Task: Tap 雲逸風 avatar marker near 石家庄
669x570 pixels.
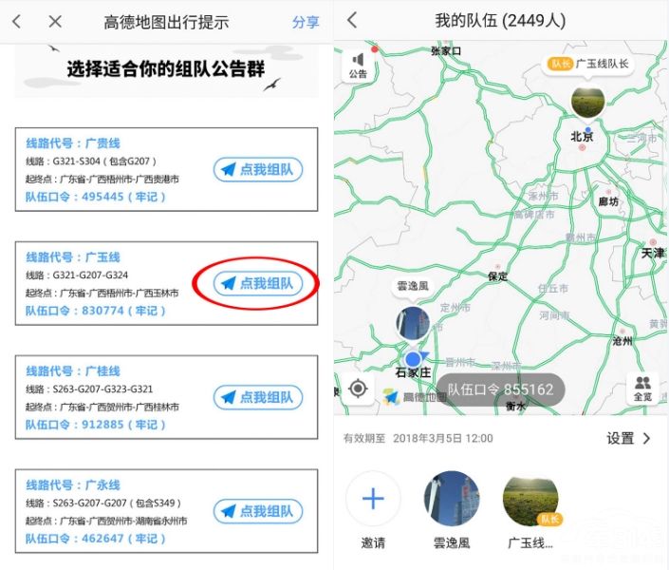Action: coord(413,323)
